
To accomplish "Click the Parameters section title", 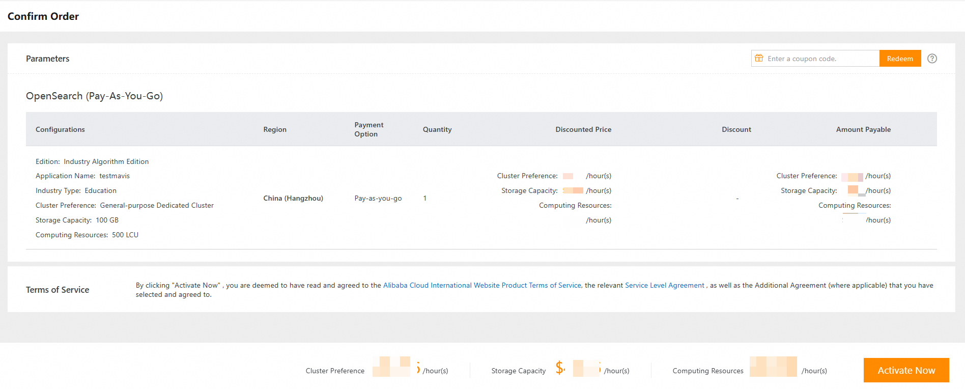I will click(48, 59).
